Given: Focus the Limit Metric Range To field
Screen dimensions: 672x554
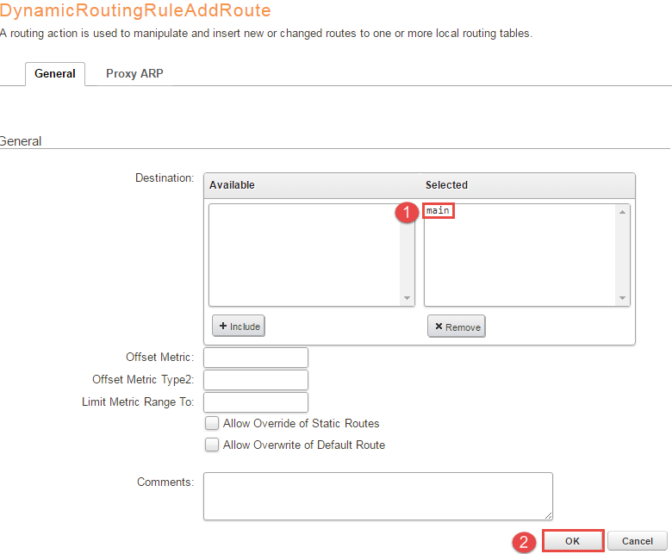Looking at the screenshot, I should (256, 402).
